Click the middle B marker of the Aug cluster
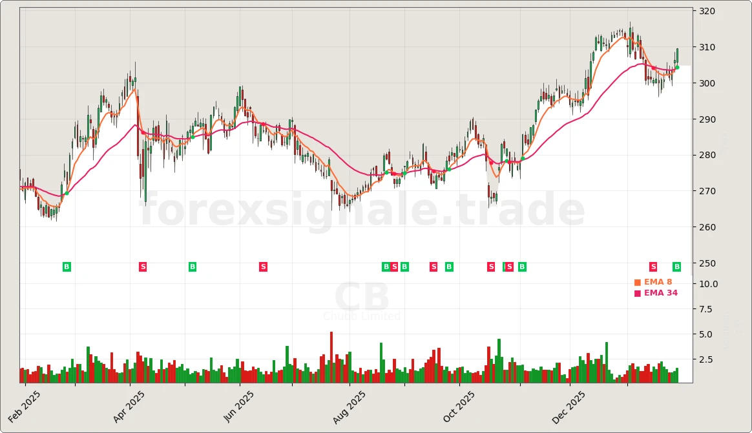 404,267
